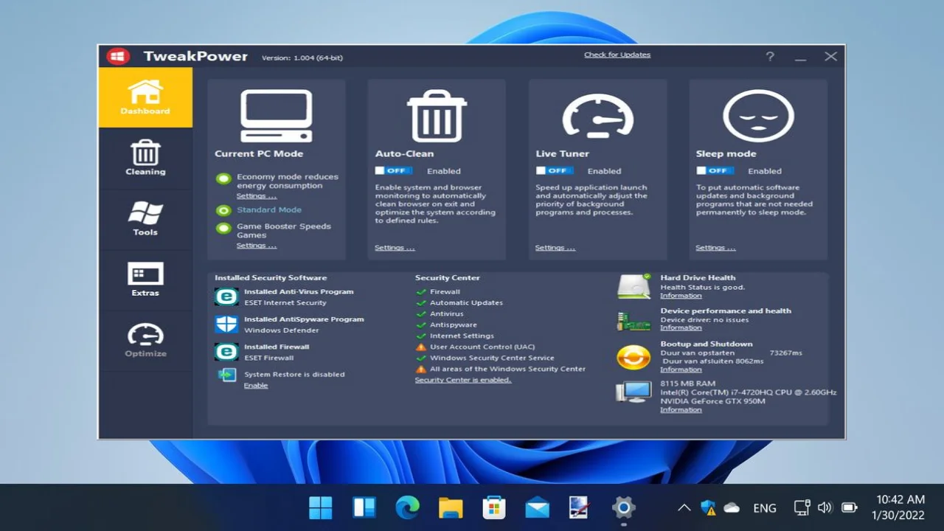The height and width of the screenshot is (531, 944).
Task: Click the TweakPower red logo icon
Action: (118, 56)
